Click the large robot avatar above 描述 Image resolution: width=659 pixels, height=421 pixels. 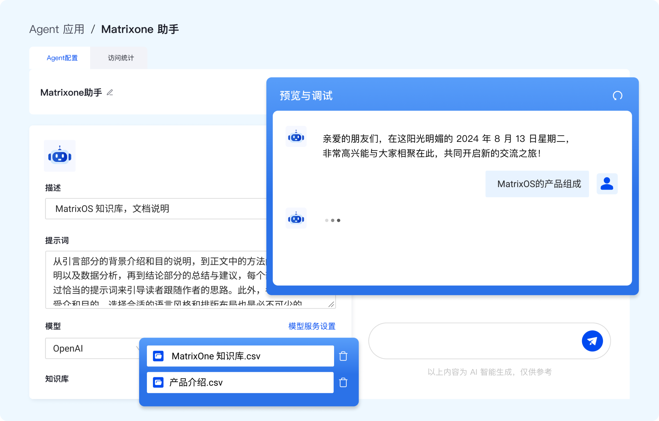tap(60, 156)
